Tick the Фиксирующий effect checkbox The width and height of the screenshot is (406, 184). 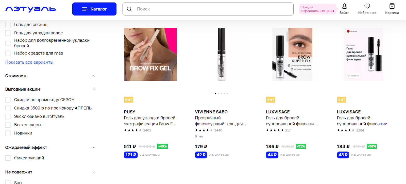(8, 158)
